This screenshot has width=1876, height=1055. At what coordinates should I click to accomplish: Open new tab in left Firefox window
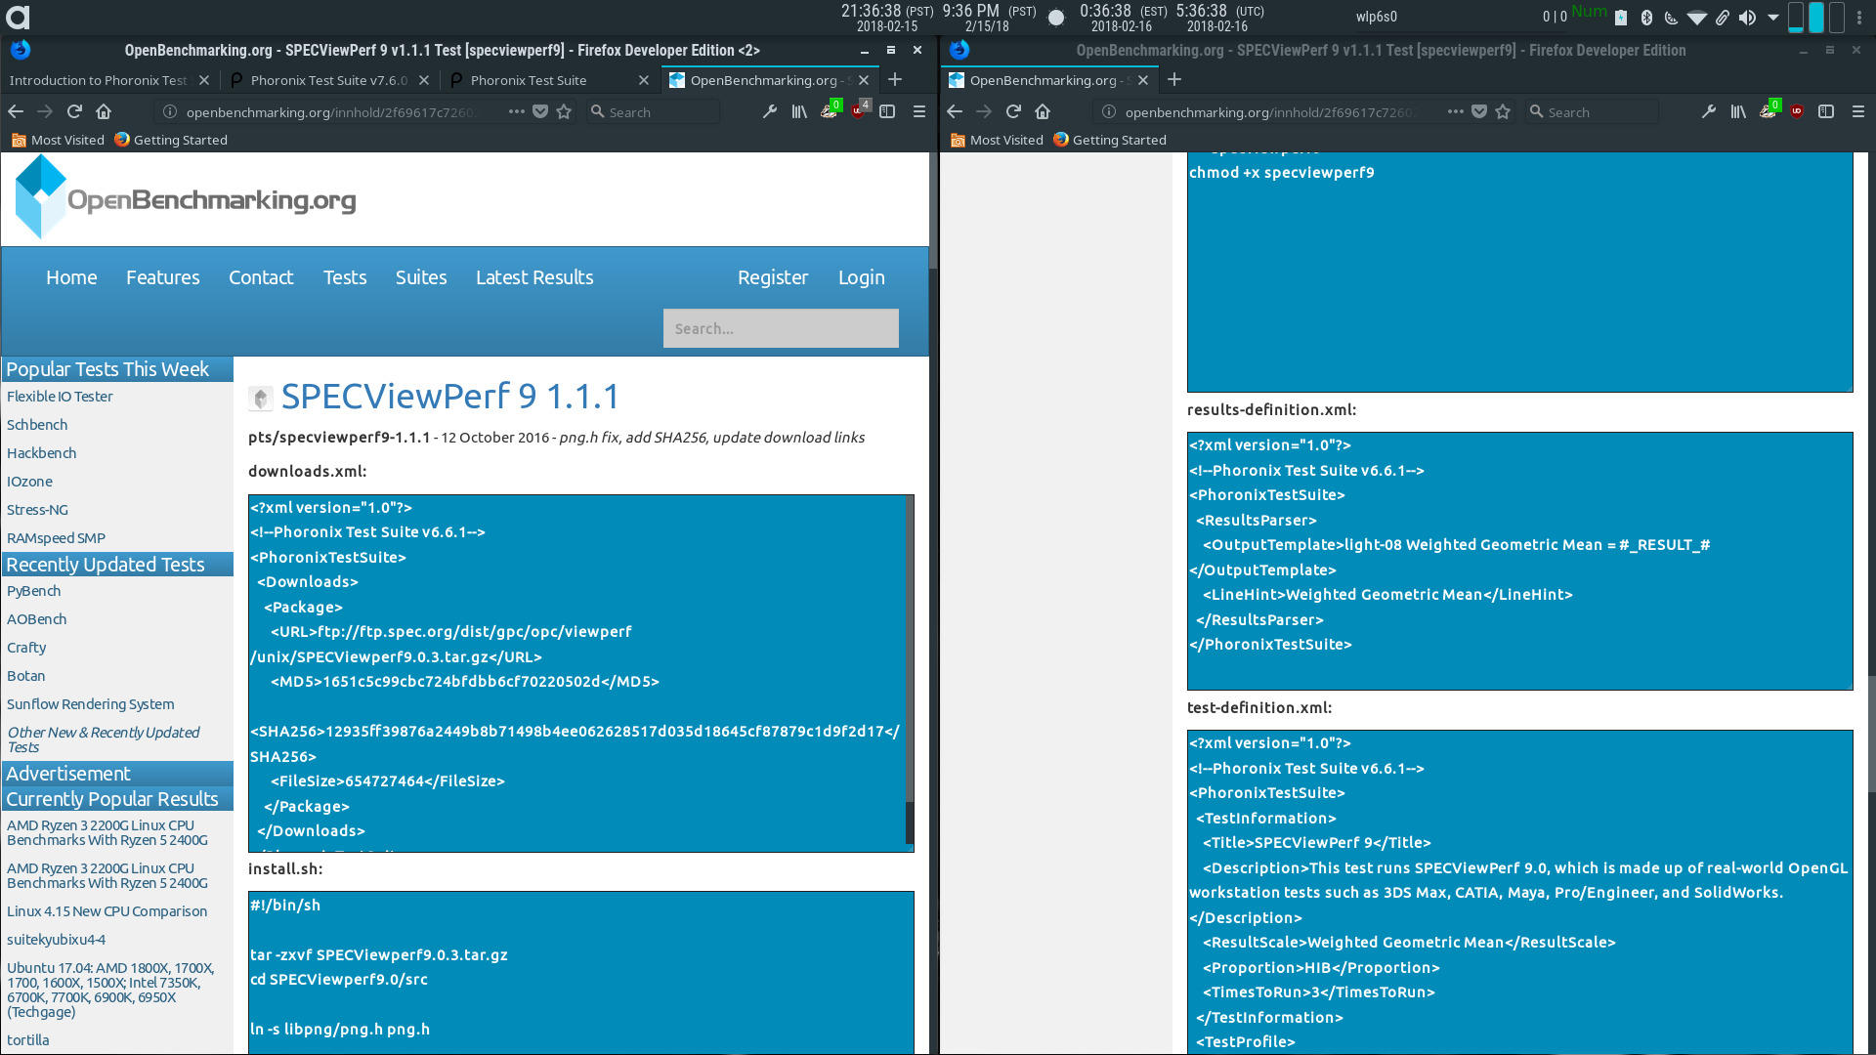tap(895, 80)
